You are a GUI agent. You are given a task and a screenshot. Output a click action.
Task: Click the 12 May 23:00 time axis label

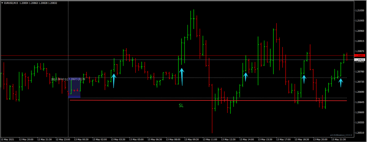point(63,139)
